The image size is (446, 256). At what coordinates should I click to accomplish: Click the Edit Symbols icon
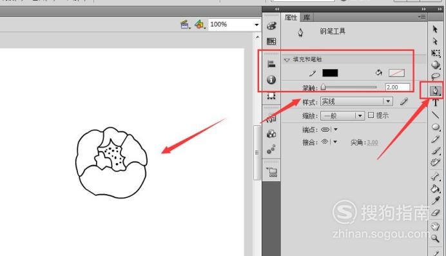(x=200, y=25)
